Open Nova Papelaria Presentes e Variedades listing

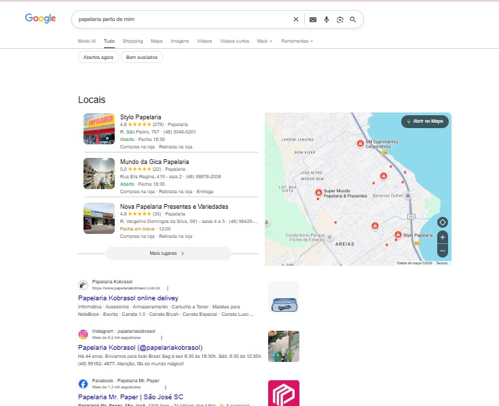174,207
